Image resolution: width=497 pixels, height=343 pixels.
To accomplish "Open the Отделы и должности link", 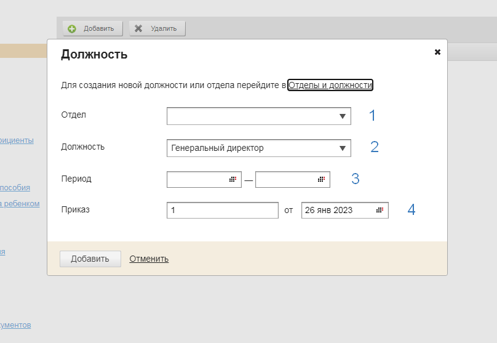I will pyautogui.click(x=330, y=85).
